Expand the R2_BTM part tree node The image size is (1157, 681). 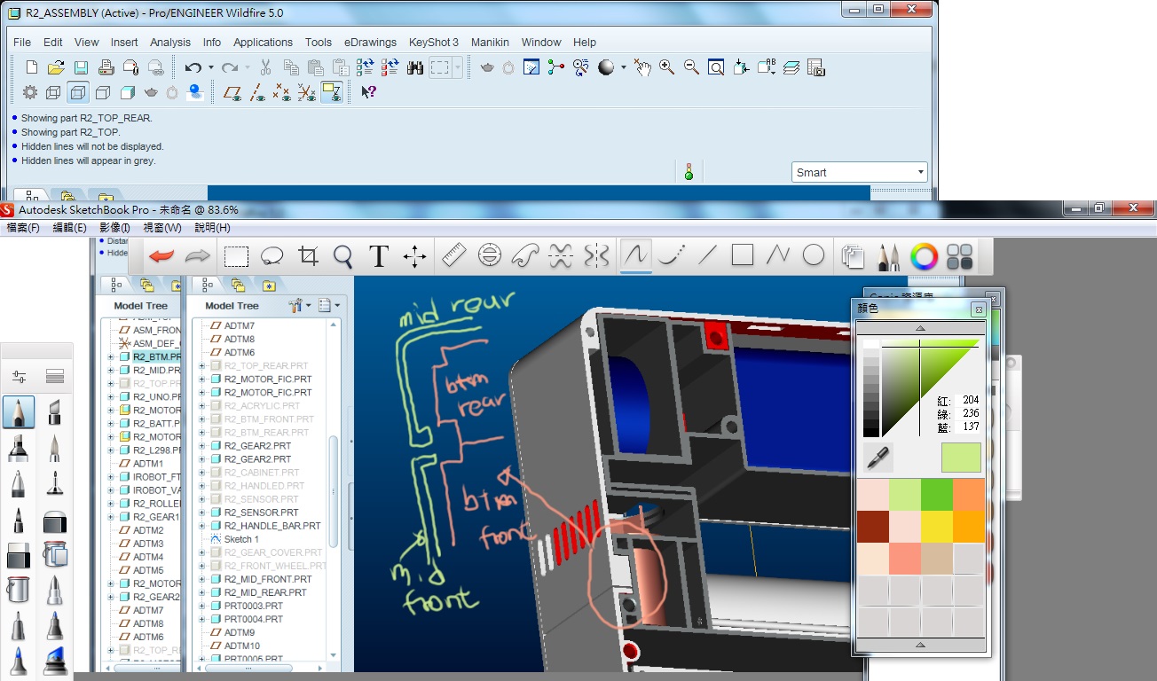point(111,356)
